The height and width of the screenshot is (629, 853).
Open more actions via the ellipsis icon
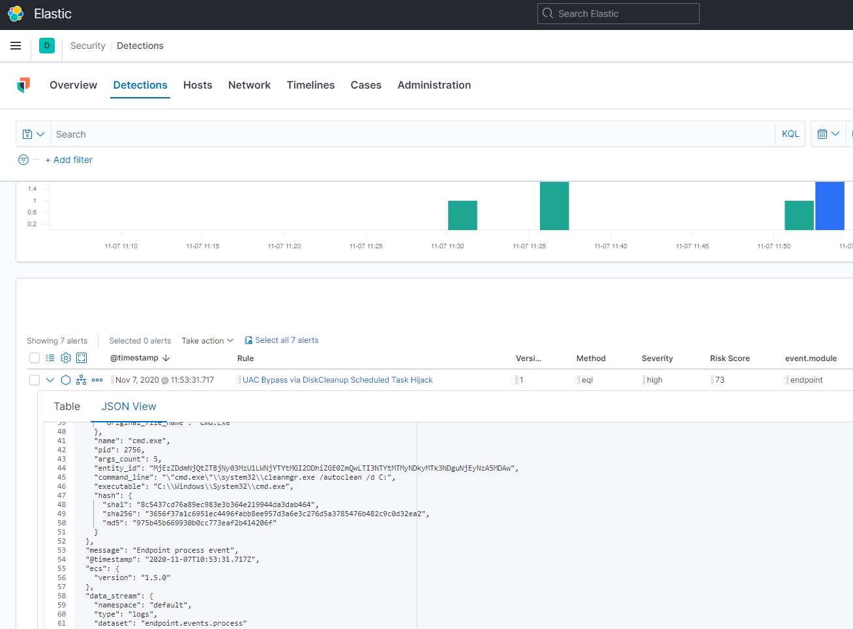(x=97, y=379)
